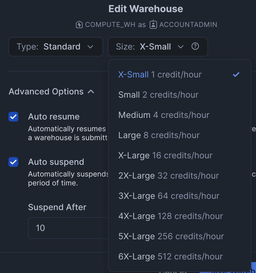Click the help icon next to Size
Viewport: 256px width, 273px height.
tap(195, 46)
